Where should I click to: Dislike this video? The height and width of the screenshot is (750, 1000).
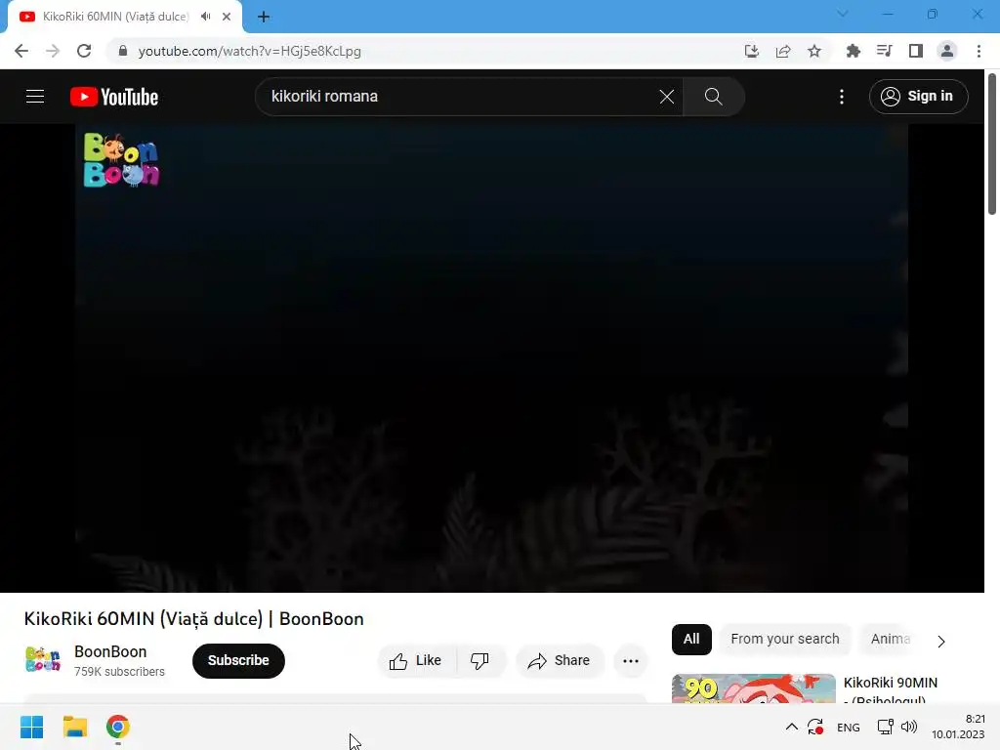click(x=480, y=661)
